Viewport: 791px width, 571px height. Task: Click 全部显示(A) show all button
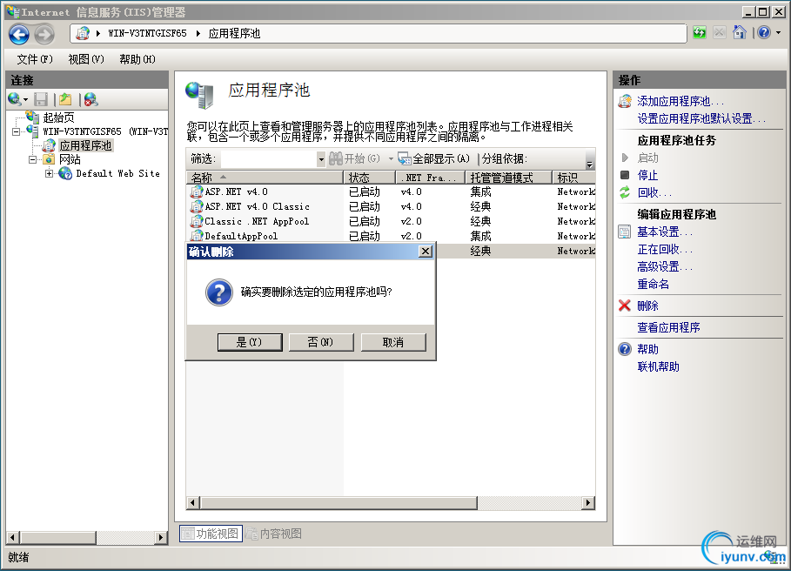(x=434, y=159)
